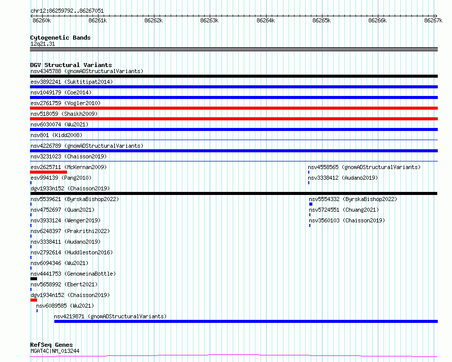Image resolution: width=452 pixels, height=362 pixels.
Task: Click the DGV Structural Variants track heading
Action: click(x=71, y=65)
